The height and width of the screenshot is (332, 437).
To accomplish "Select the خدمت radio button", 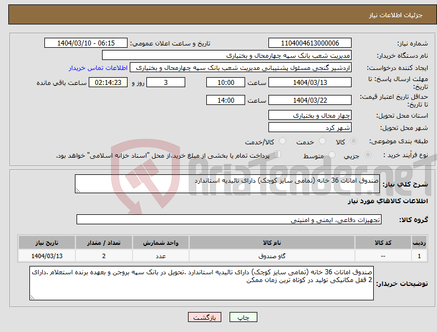I will (x=322, y=141).
